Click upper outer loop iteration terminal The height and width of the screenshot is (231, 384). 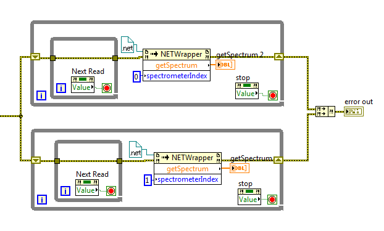tap(41, 95)
